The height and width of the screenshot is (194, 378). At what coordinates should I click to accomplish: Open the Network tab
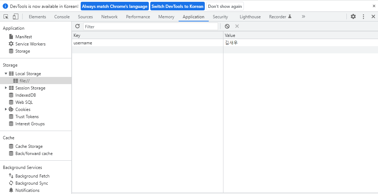click(x=109, y=16)
